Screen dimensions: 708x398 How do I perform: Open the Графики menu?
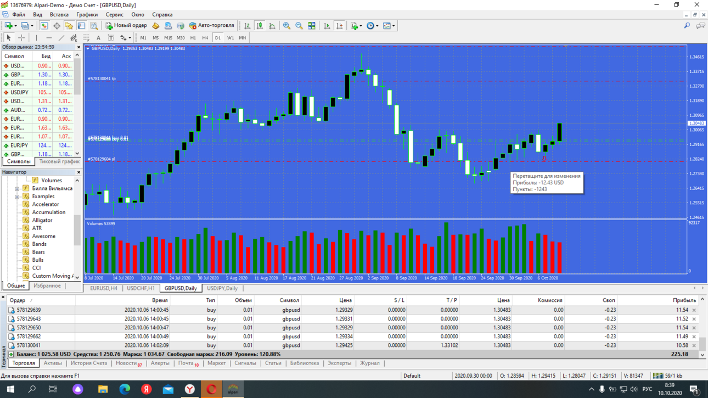pos(87,15)
